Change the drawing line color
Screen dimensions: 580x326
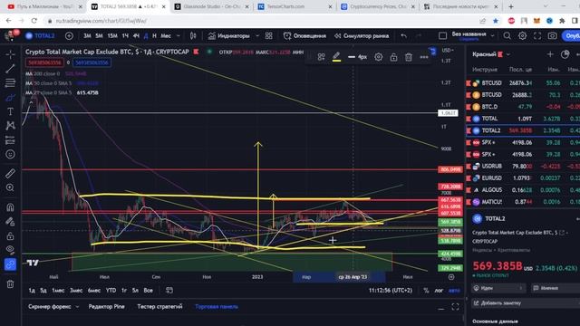tap(336, 57)
